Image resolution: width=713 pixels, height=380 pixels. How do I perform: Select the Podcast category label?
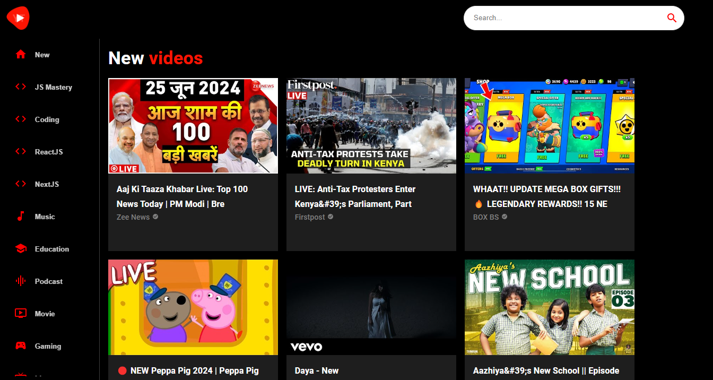click(x=49, y=281)
